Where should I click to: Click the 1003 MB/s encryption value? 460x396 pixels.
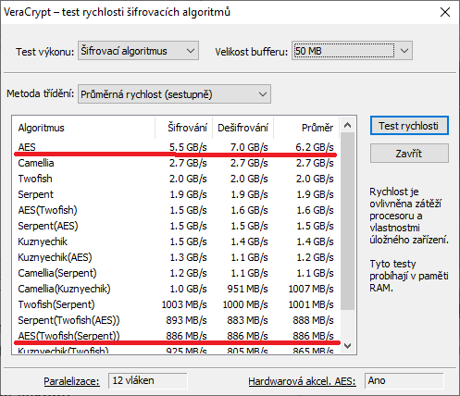(x=184, y=304)
